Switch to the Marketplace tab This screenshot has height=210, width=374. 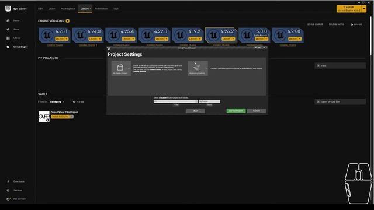[68, 9]
